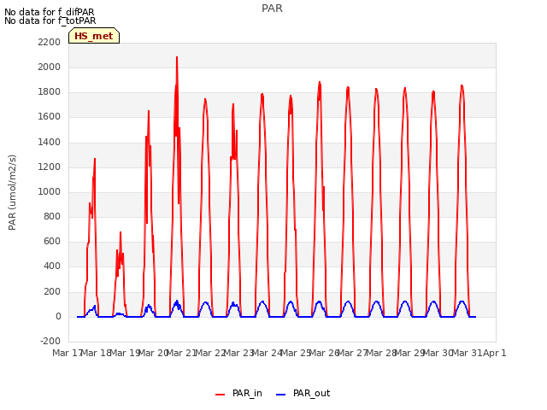Click the Mar 17 x-axis label
The height and width of the screenshot is (410, 547).
coord(68,353)
